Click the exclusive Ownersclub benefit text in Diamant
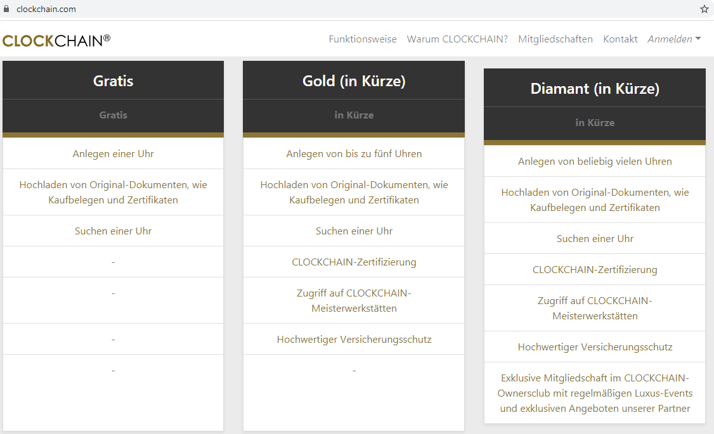Viewport: 714px width, 434px height. pyautogui.click(x=595, y=393)
